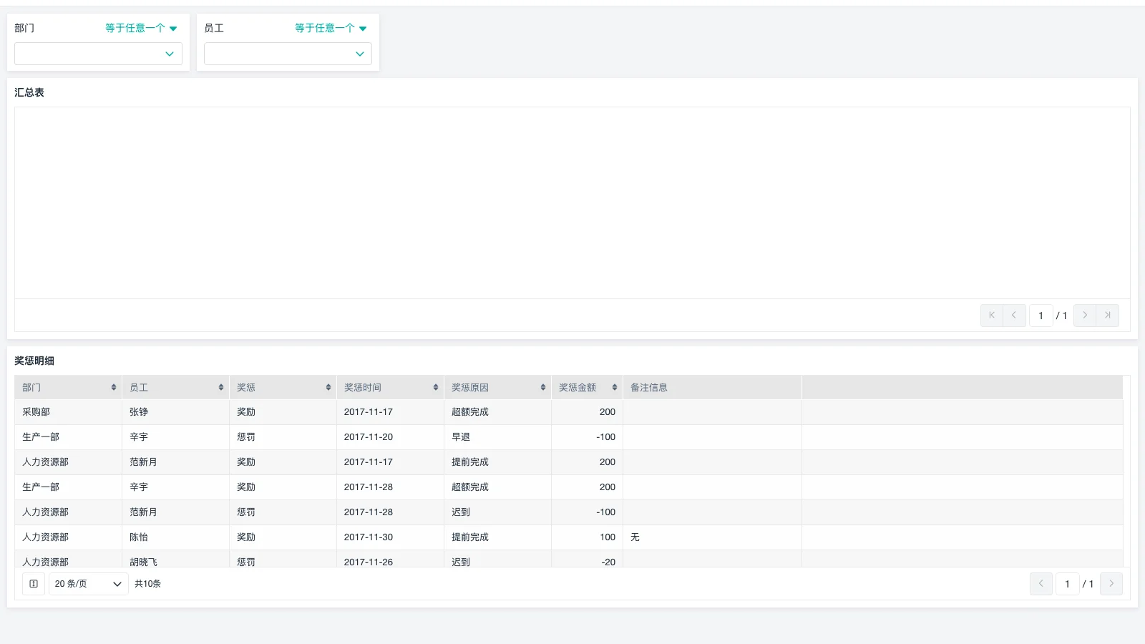
Task: Click the page number box under 汇总表
Action: 1041,315
